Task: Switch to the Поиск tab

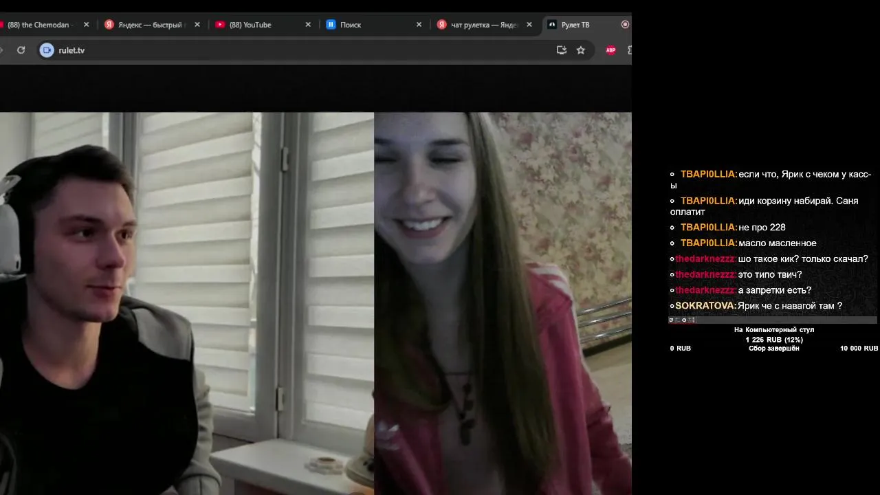Action: pyautogui.click(x=374, y=25)
